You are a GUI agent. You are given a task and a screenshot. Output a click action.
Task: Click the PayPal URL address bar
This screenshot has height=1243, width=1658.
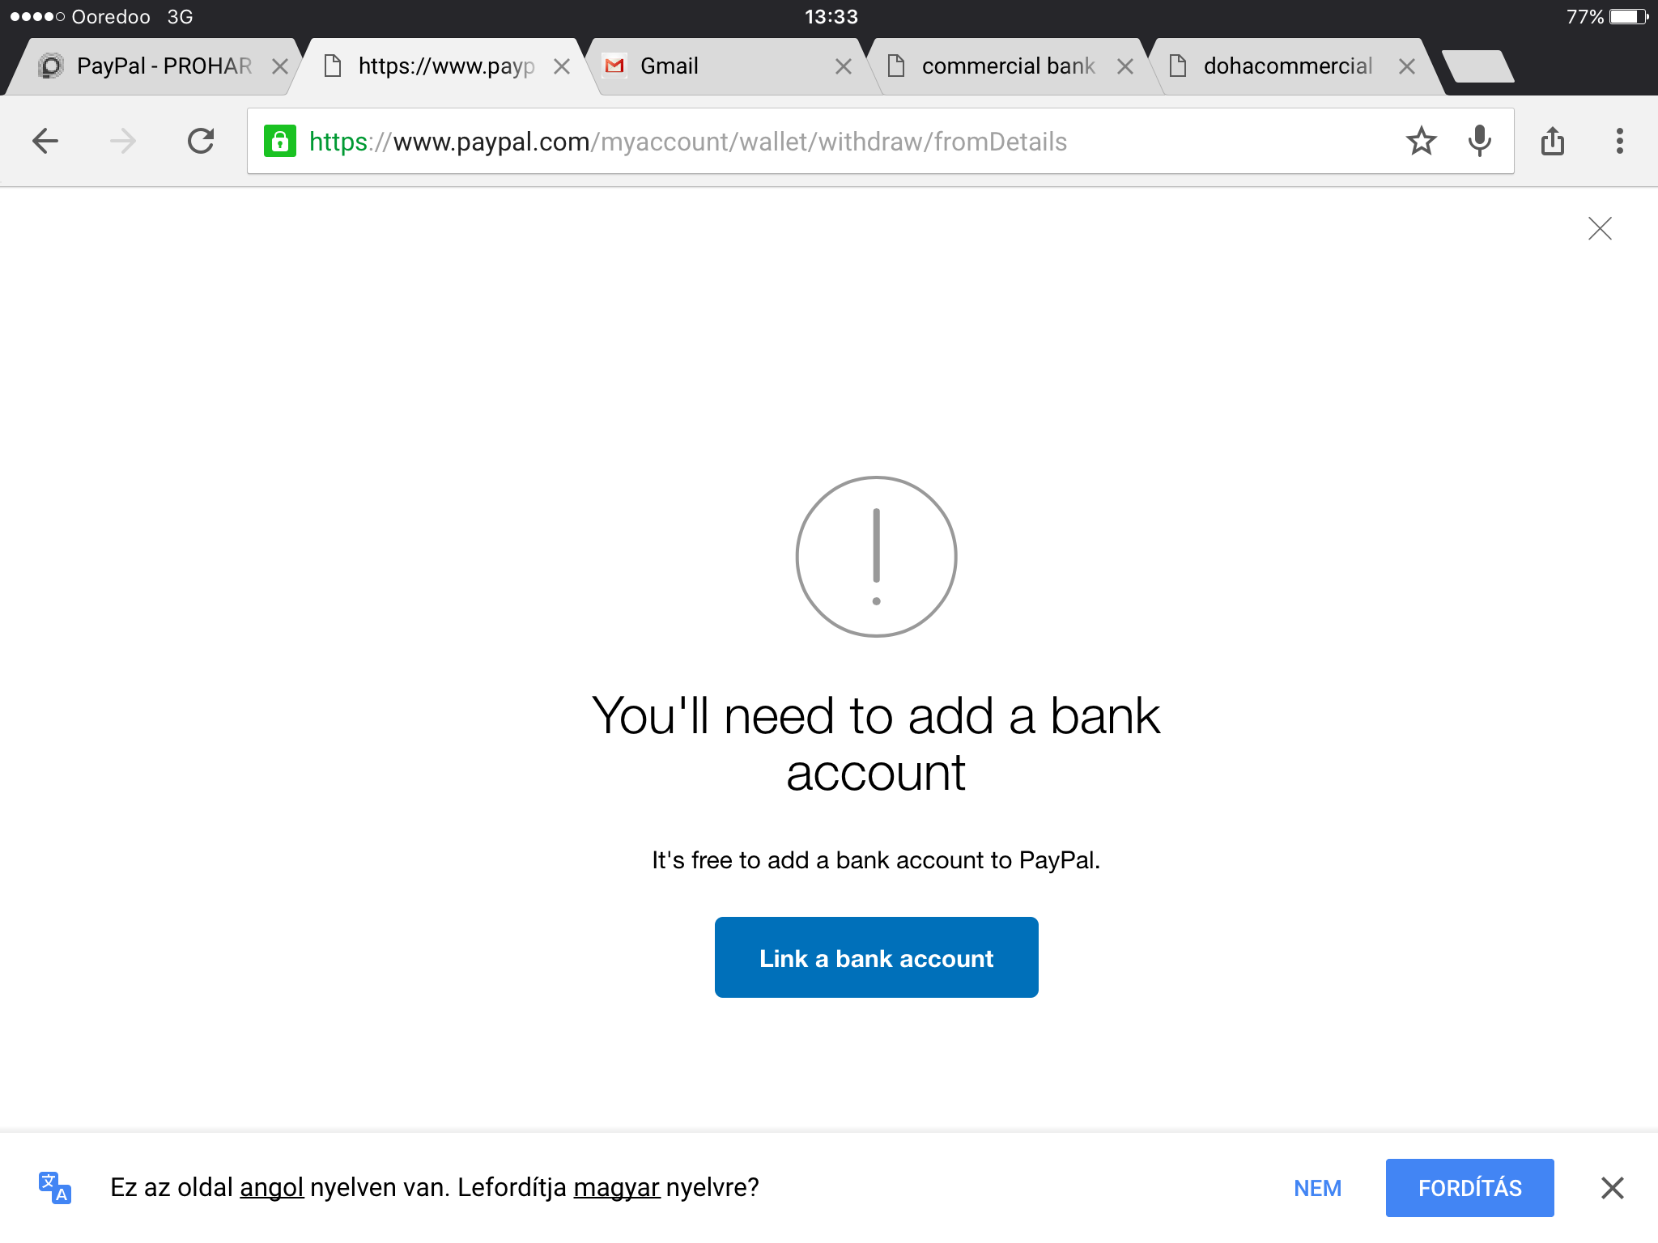pyautogui.click(x=810, y=142)
